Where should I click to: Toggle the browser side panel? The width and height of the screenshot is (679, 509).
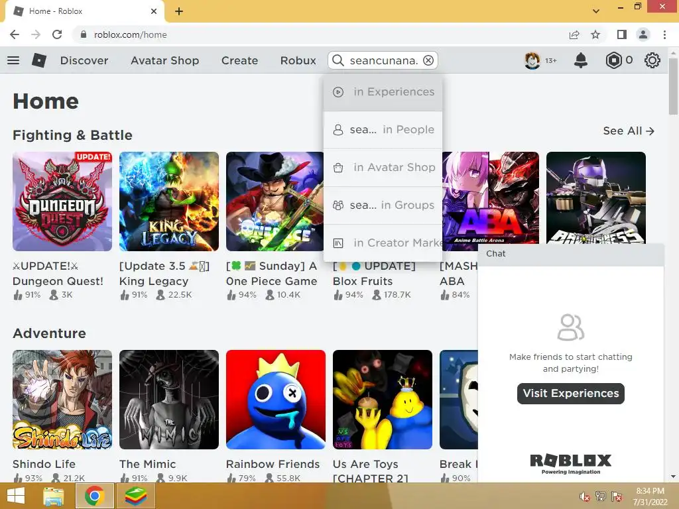(622, 34)
